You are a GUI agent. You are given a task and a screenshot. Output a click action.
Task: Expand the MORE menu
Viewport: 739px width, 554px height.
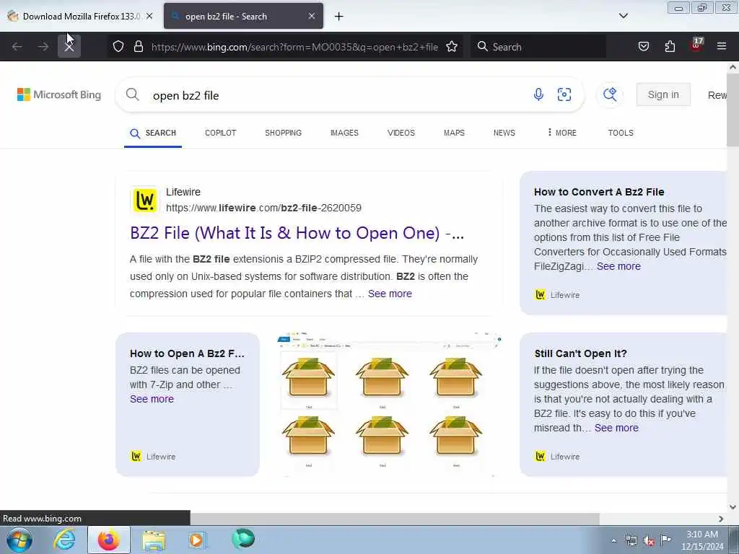(x=561, y=133)
